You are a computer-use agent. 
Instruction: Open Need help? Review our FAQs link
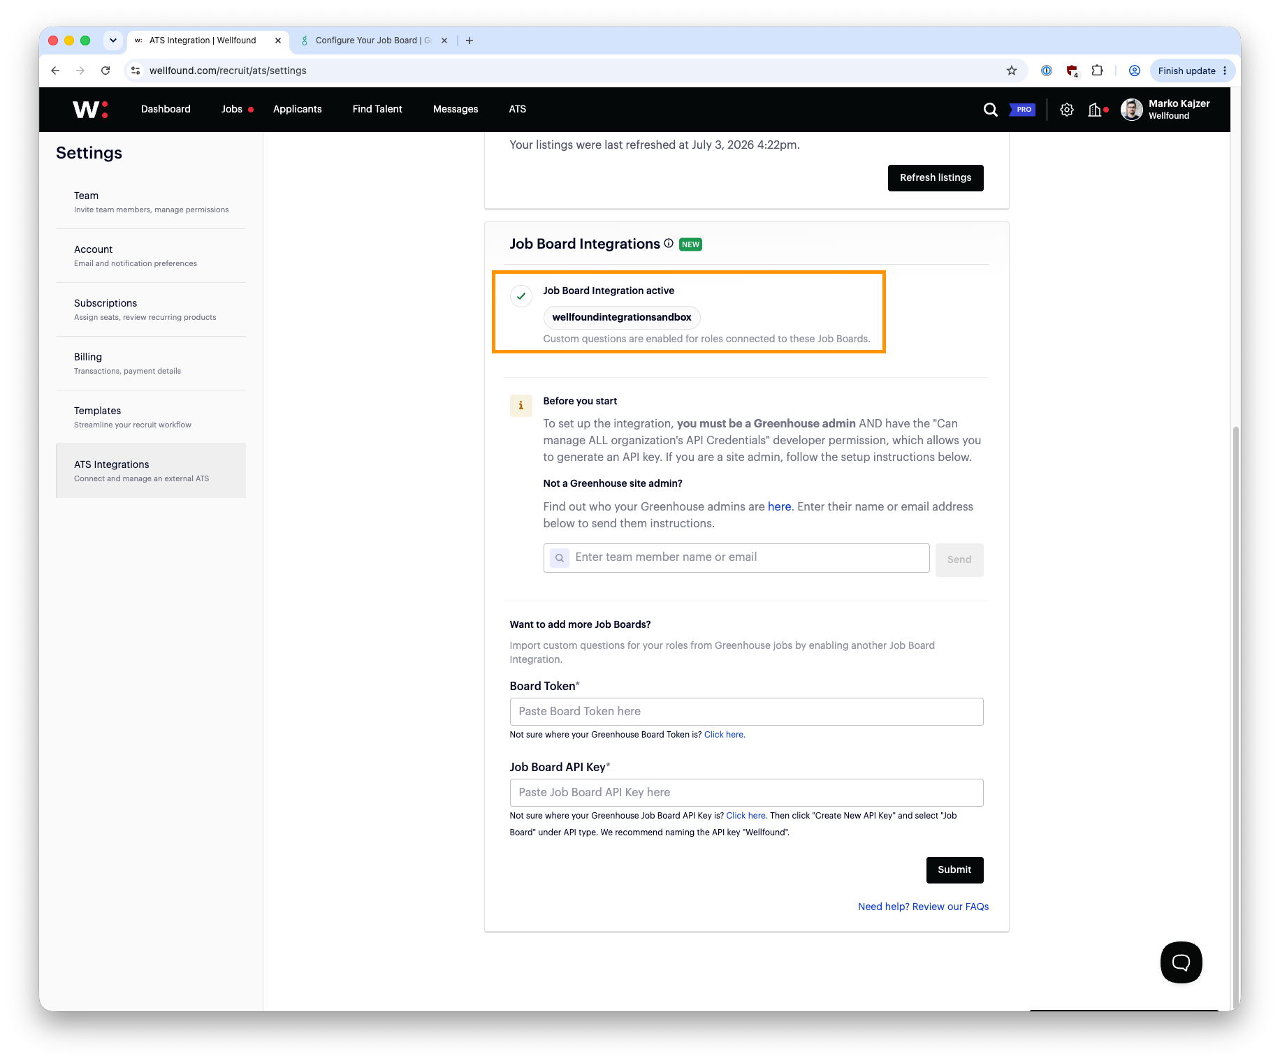coord(923,907)
